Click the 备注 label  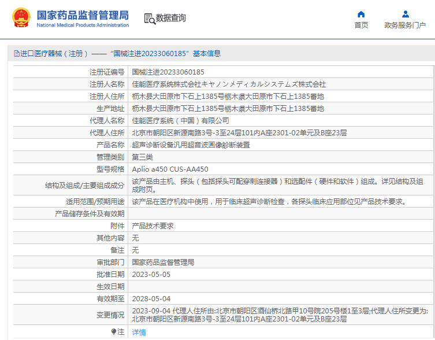tap(117, 250)
